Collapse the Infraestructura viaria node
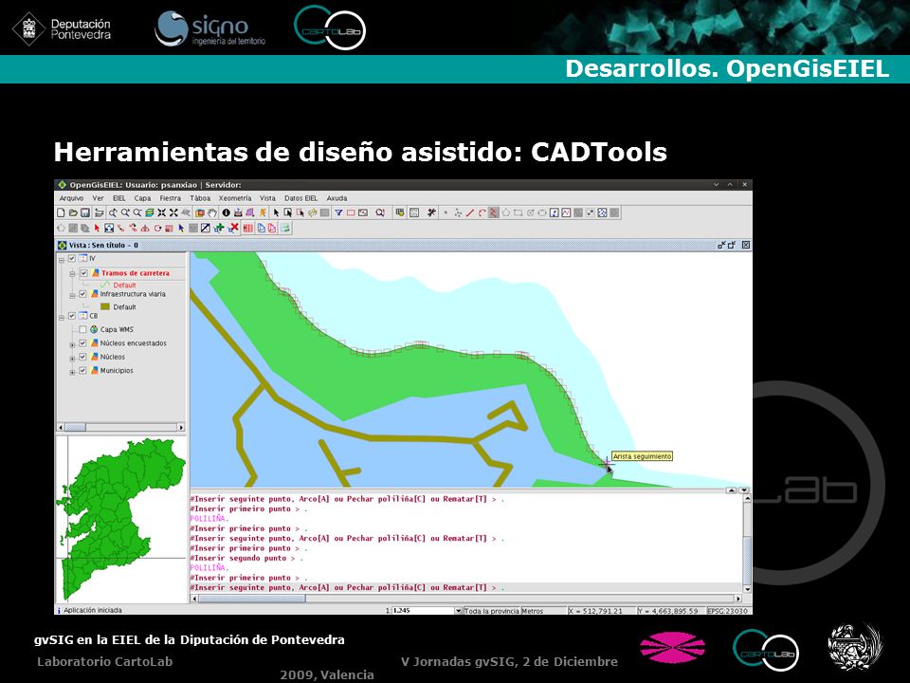The height and width of the screenshot is (683, 910). pyautogui.click(x=72, y=296)
